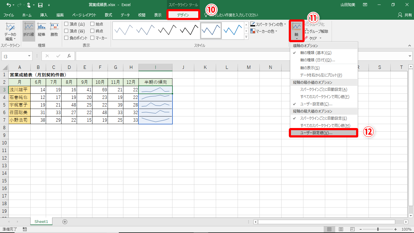
Task: Enable the 終点 last point checkbox
Action: (92, 31)
